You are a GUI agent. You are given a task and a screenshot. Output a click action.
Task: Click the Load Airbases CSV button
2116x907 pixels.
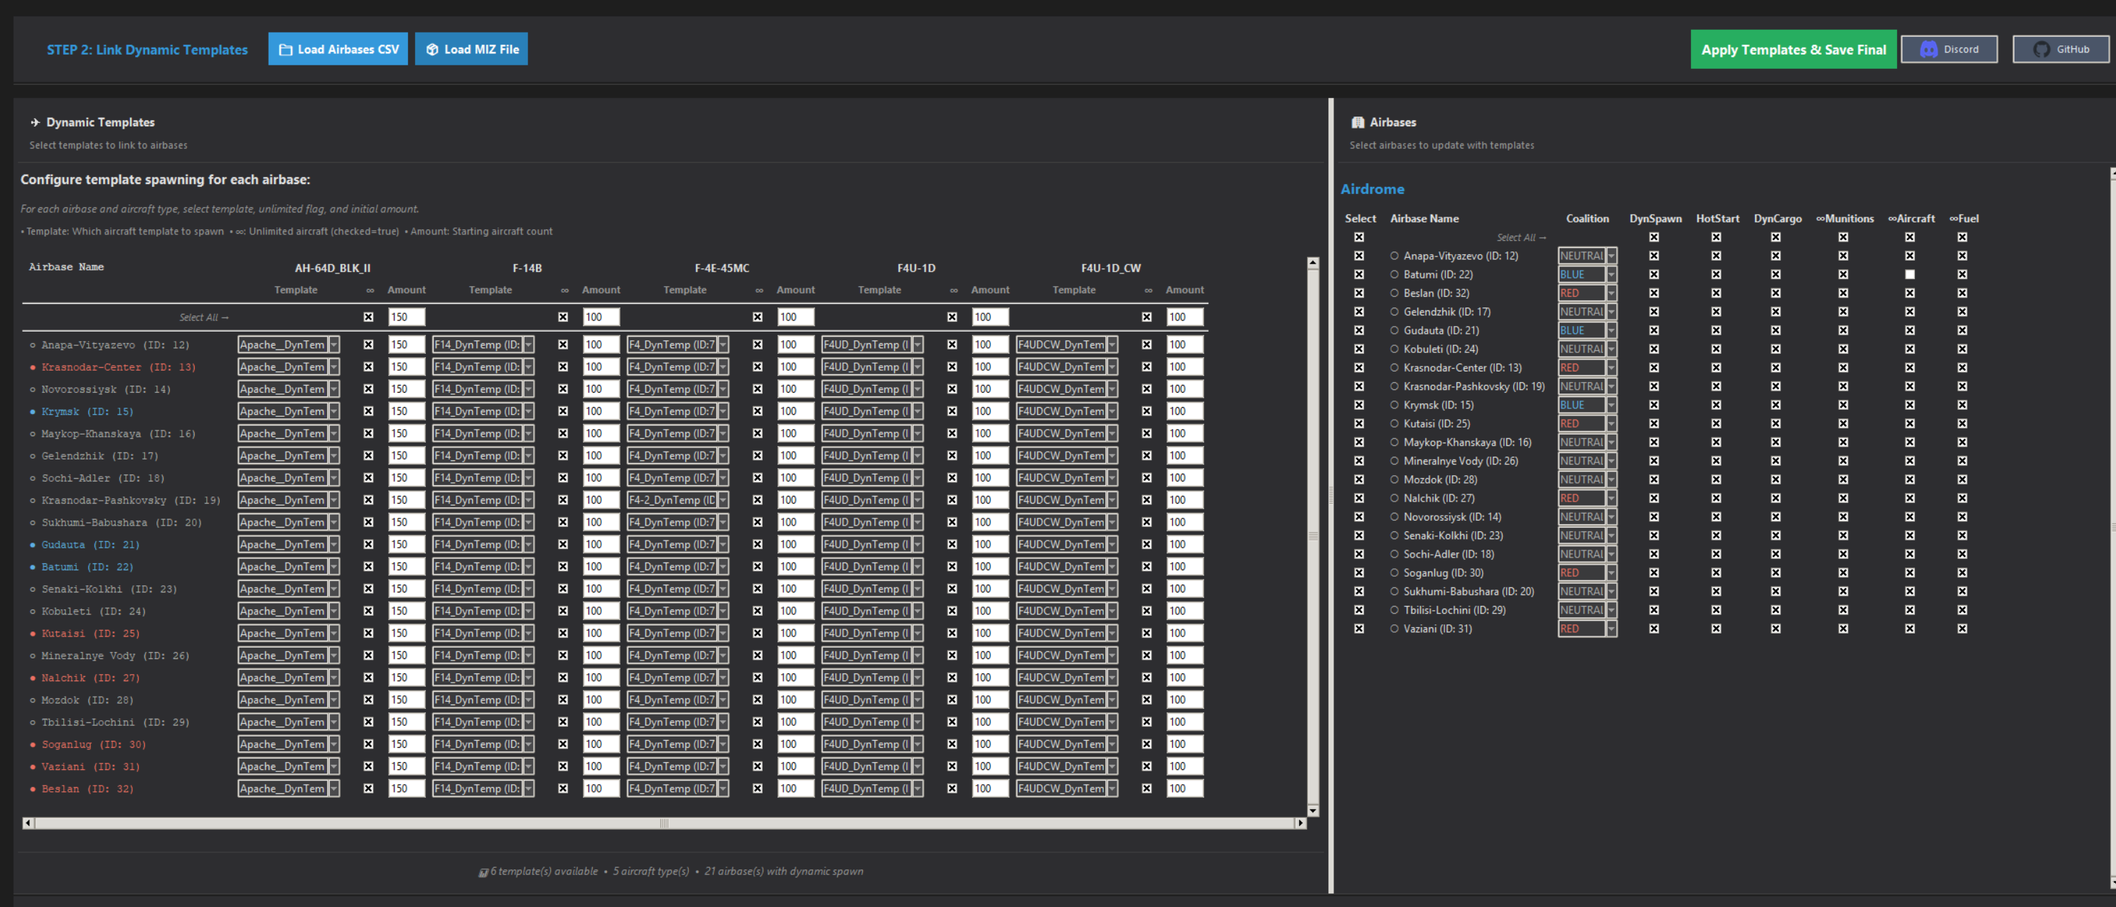point(338,48)
